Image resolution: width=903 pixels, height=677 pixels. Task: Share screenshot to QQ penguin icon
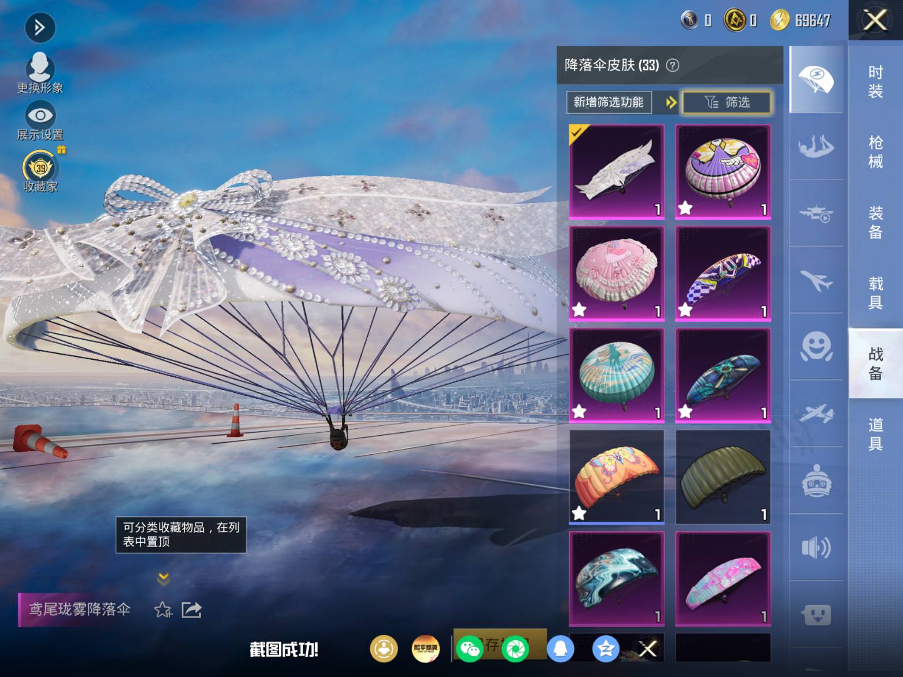[x=560, y=649]
